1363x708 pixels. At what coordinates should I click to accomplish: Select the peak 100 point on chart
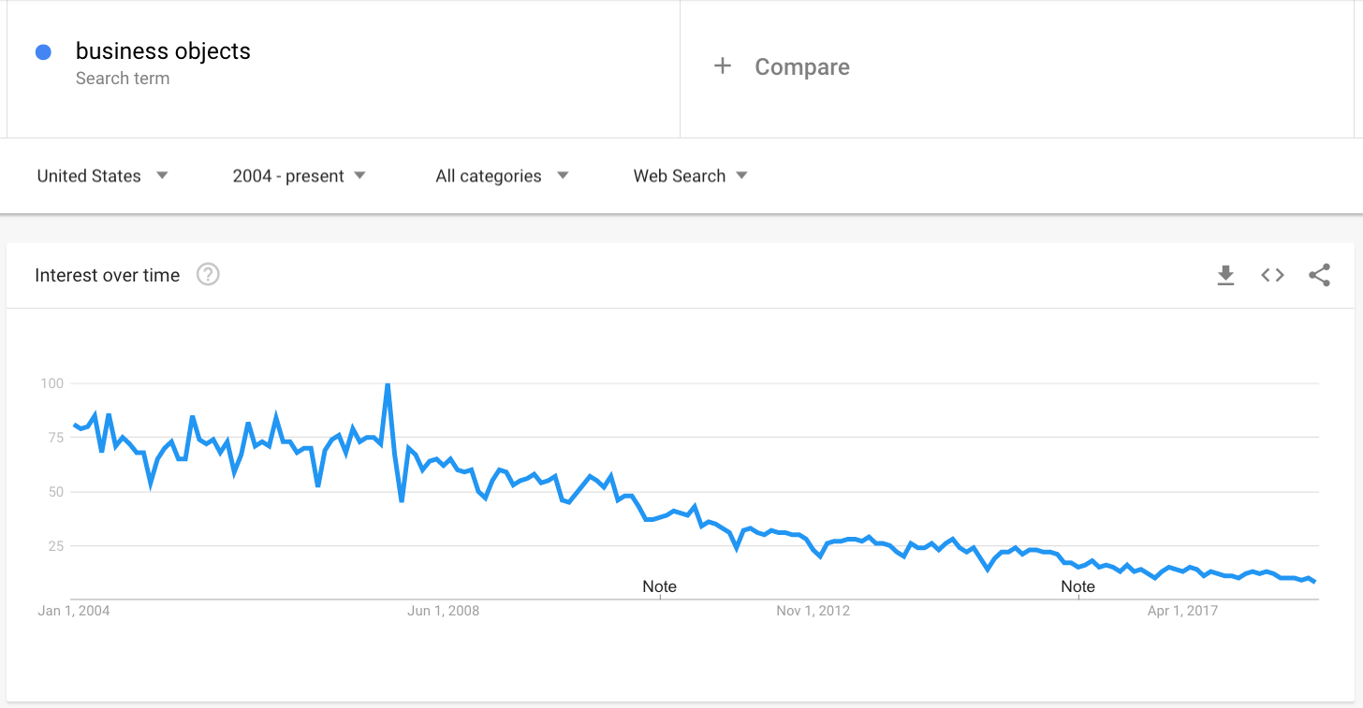coord(388,383)
